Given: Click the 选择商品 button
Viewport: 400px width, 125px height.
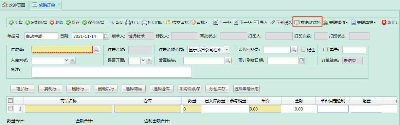Looking at the screenshot, I should click(x=134, y=89).
